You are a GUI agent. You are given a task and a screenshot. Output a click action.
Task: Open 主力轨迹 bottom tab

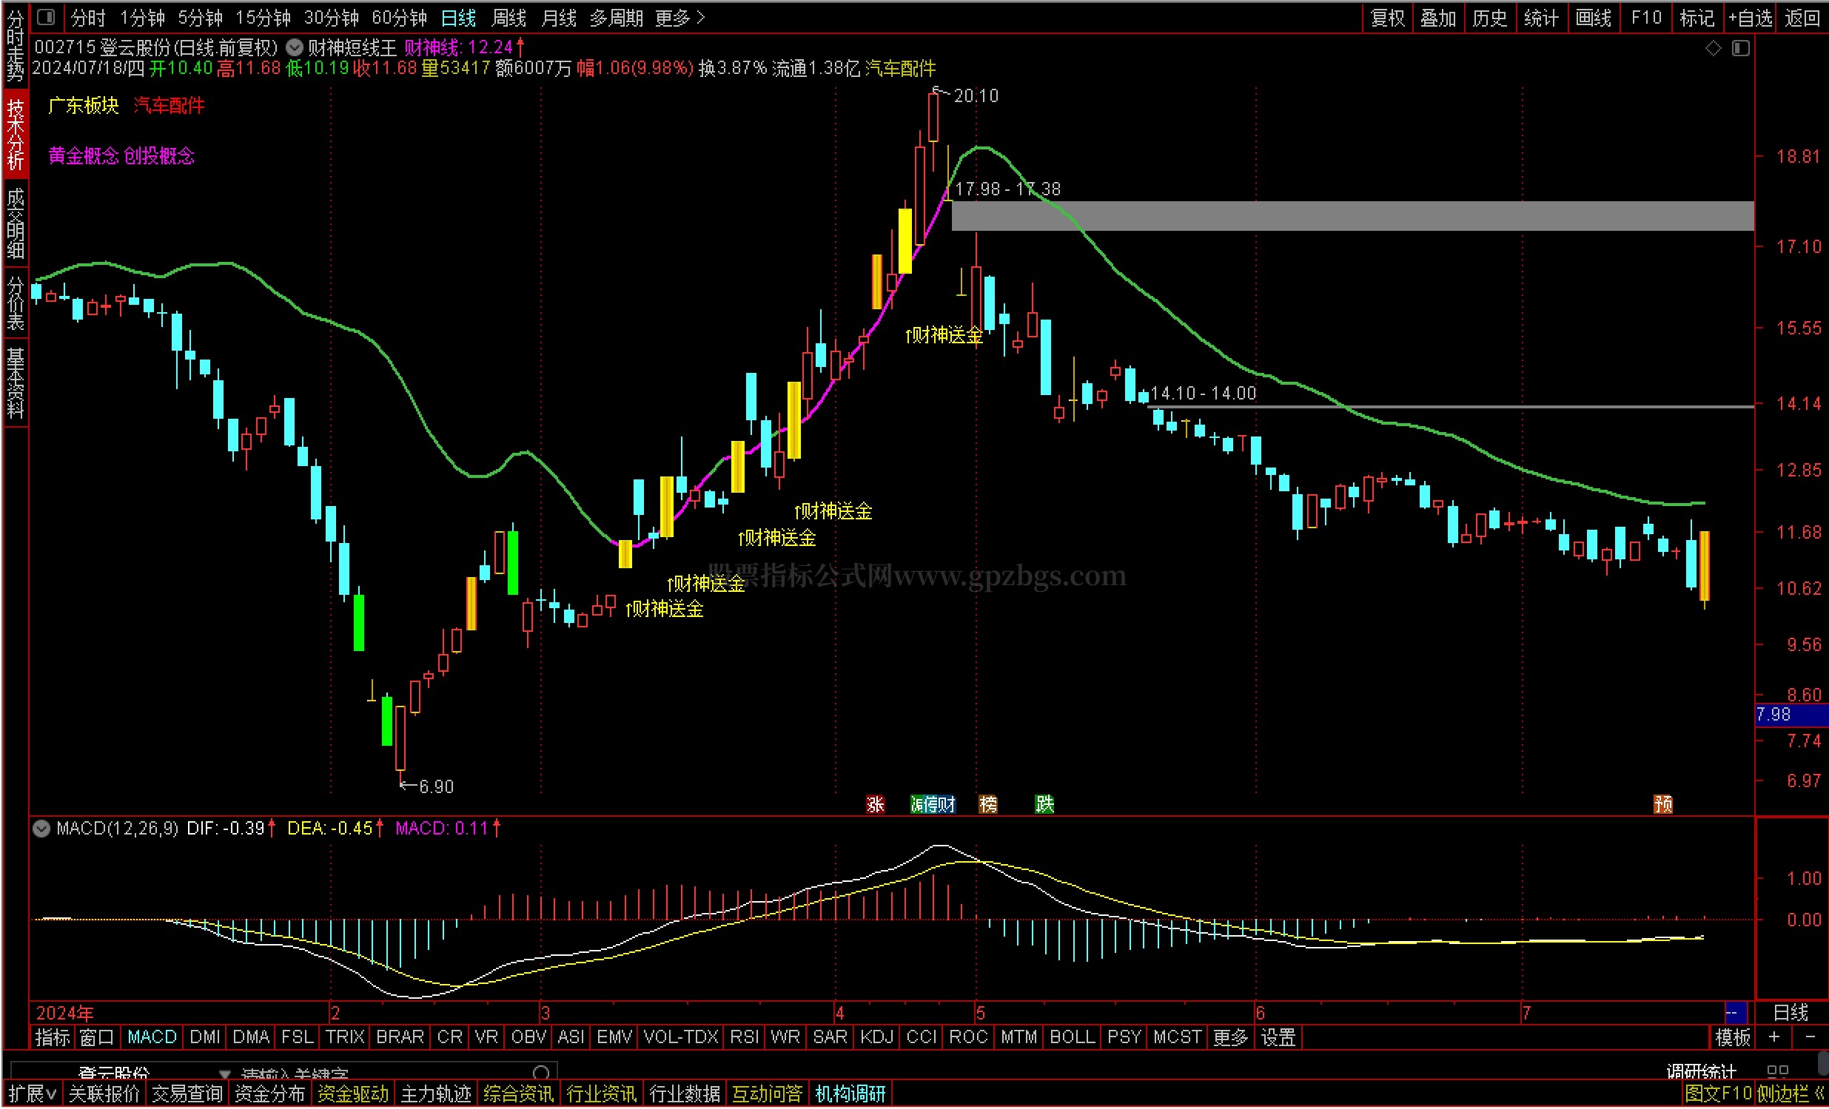pyautogui.click(x=436, y=1093)
